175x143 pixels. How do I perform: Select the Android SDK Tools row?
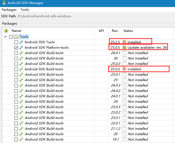click(40, 42)
